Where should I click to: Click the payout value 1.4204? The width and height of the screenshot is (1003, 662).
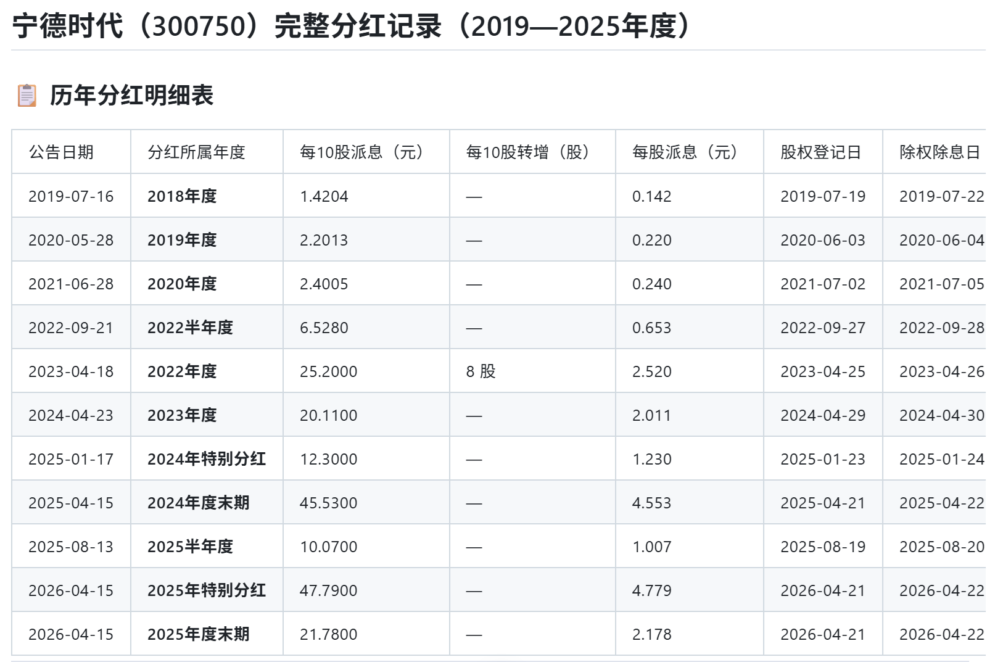tap(324, 196)
